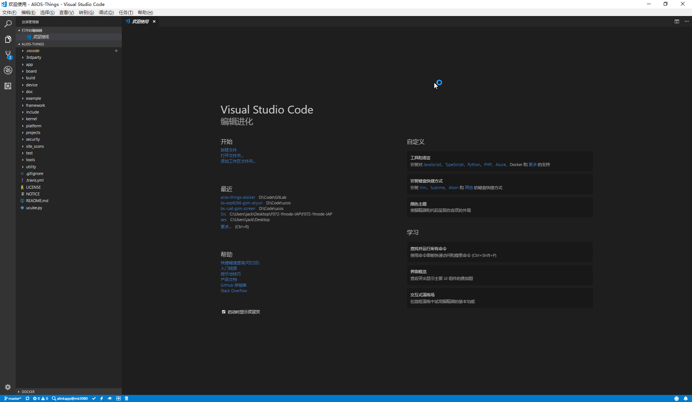Toggle 启动时显示欢迎页 checkbox

coord(223,312)
